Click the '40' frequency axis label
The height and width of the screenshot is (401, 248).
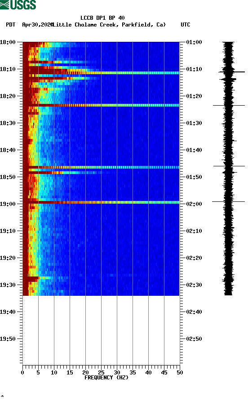pyautogui.click(x=148, y=373)
